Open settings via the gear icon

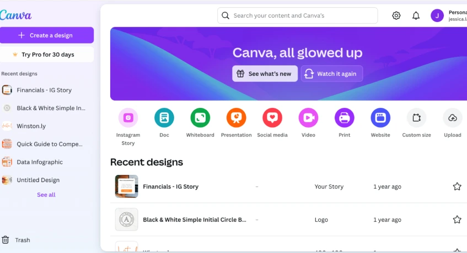(396, 16)
